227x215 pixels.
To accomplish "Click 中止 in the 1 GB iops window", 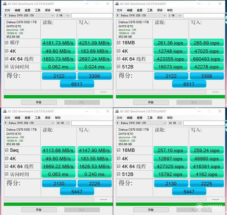I will [194, 102].
